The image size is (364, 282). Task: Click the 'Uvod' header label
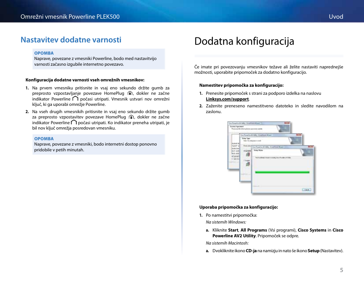[336, 17]
